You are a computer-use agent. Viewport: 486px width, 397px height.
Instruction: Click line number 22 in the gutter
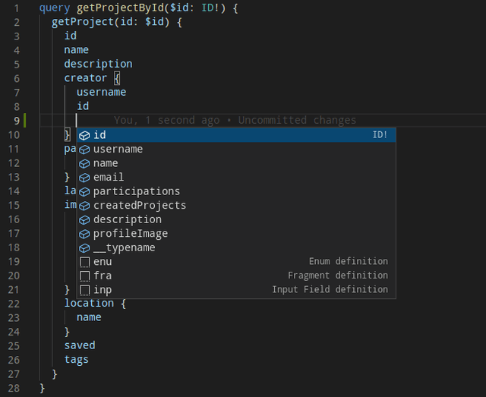point(16,303)
